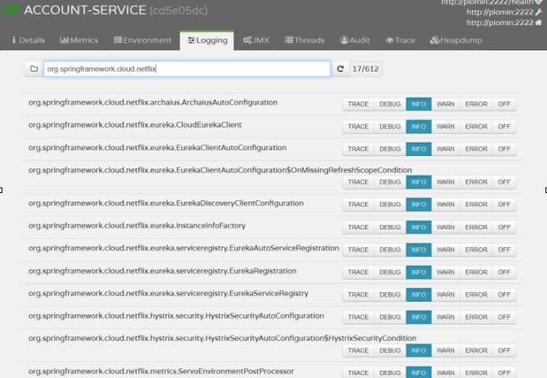Set CloudEurekaClient logger to INFO
Image resolution: width=547 pixels, height=378 pixels.
pyautogui.click(x=419, y=127)
